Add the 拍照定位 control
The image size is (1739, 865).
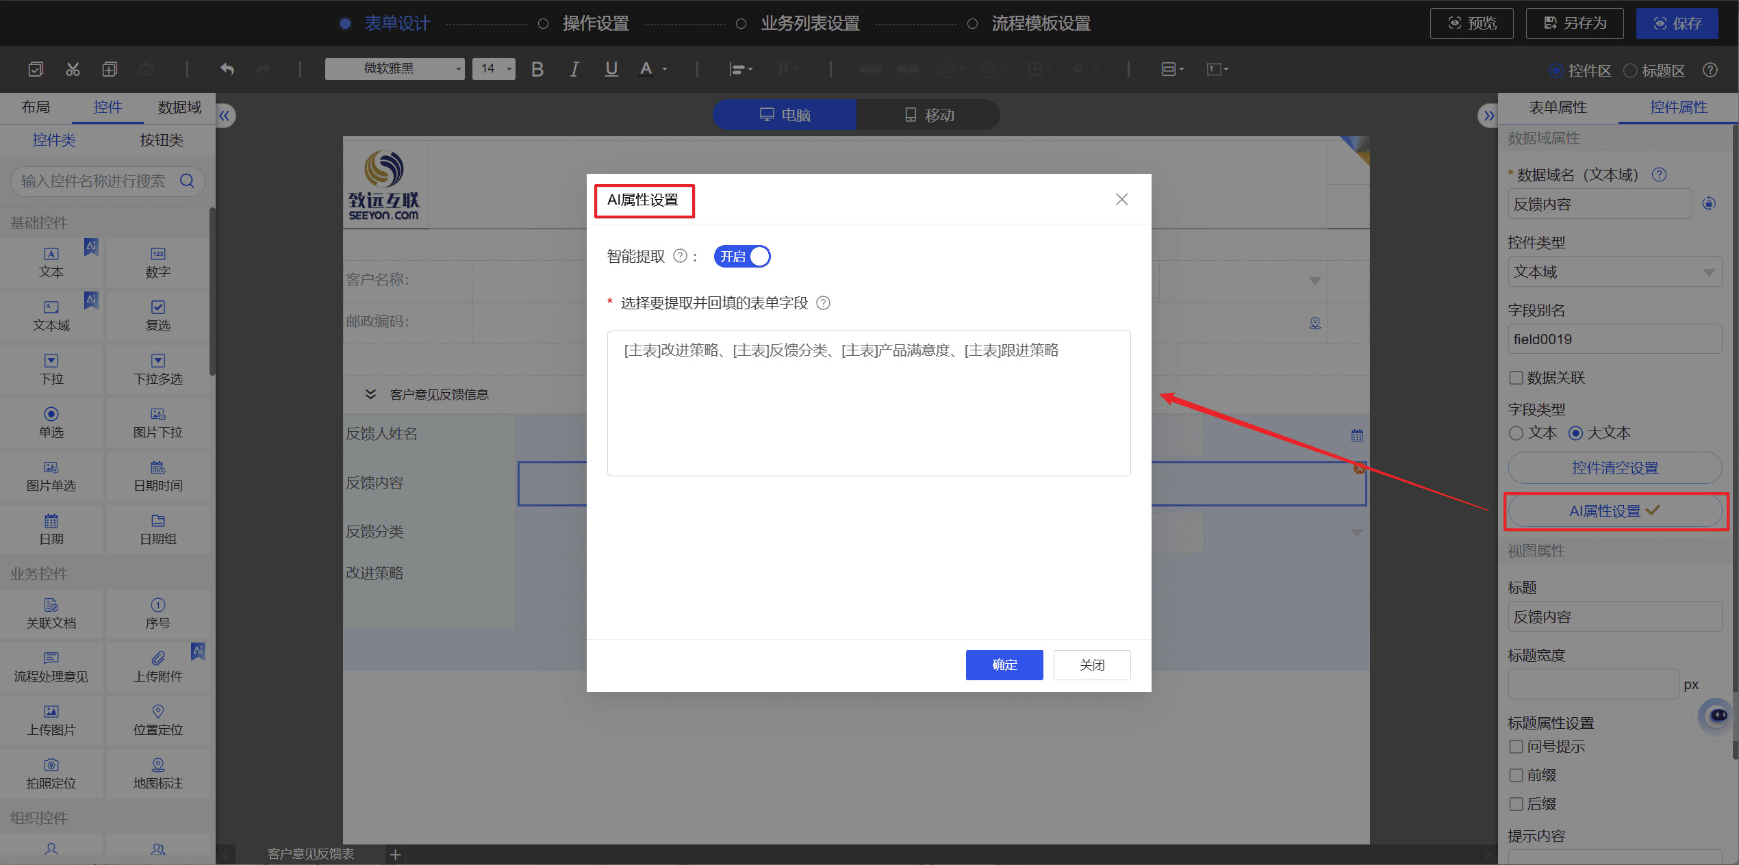[x=51, y=774]
